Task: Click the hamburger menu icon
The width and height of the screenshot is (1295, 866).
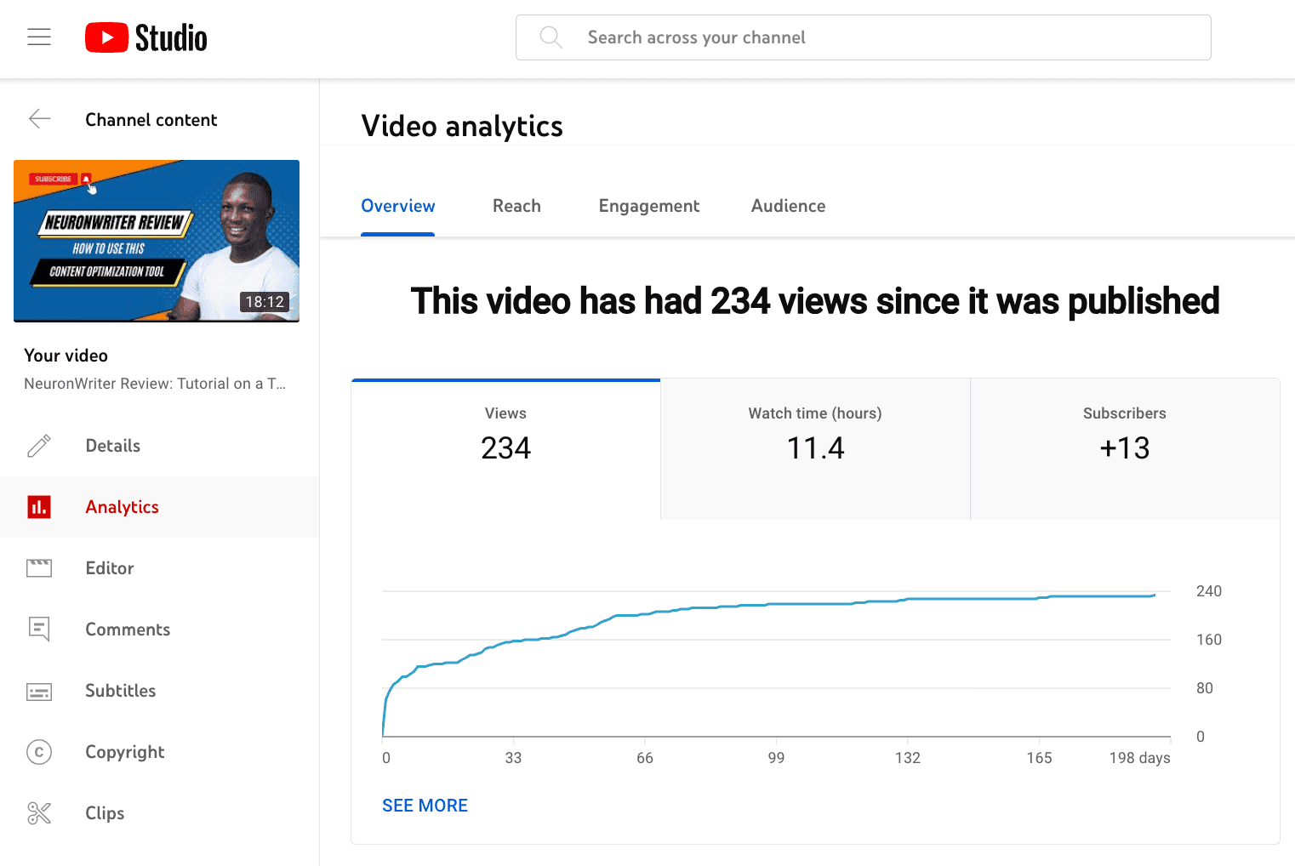Action: [x=39, y=37]
